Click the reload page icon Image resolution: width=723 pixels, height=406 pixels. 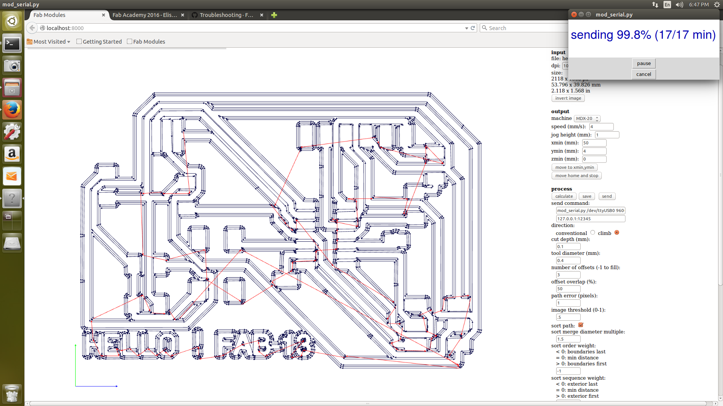(x=473, y=28)
